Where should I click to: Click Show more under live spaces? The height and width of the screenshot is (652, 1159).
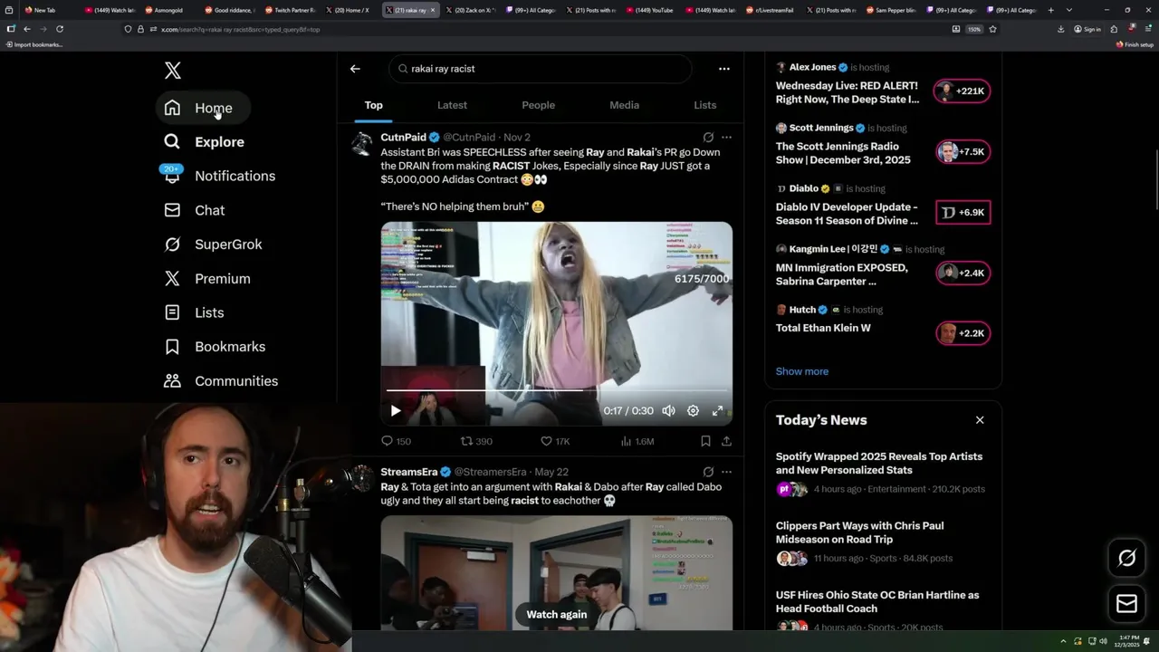point(802,371)
